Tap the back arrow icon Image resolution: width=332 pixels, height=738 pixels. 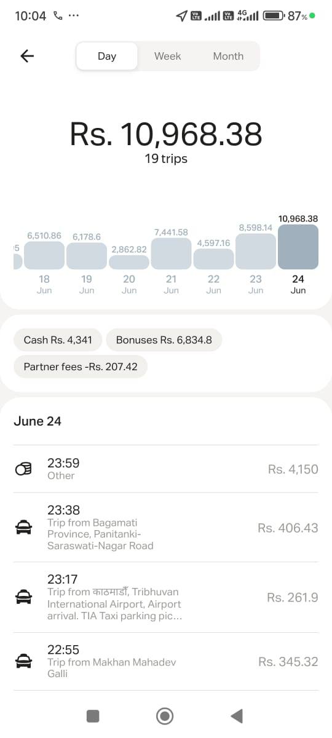click(x=27, y=56)
